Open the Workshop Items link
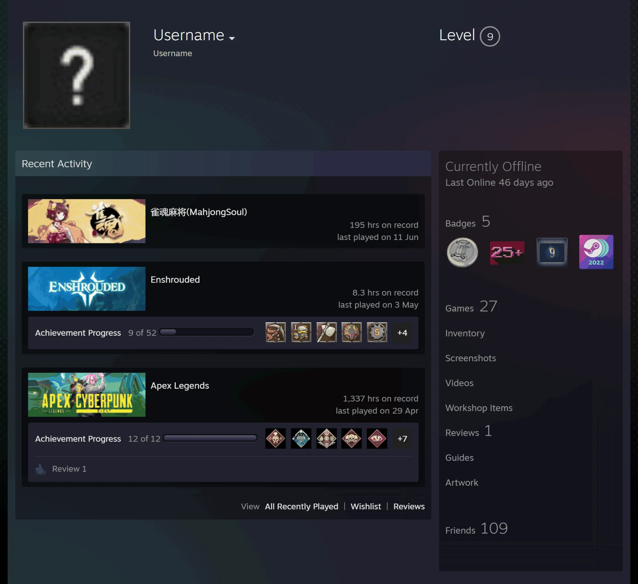 (x=479, y=408)
